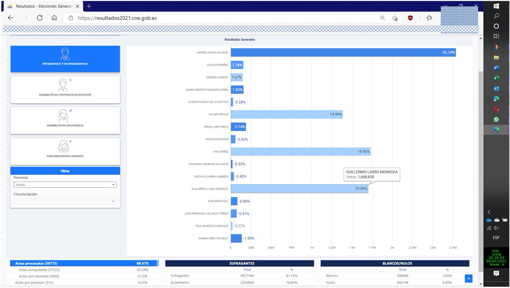Click the Cesar Montufar label

[x=217, y=139]
